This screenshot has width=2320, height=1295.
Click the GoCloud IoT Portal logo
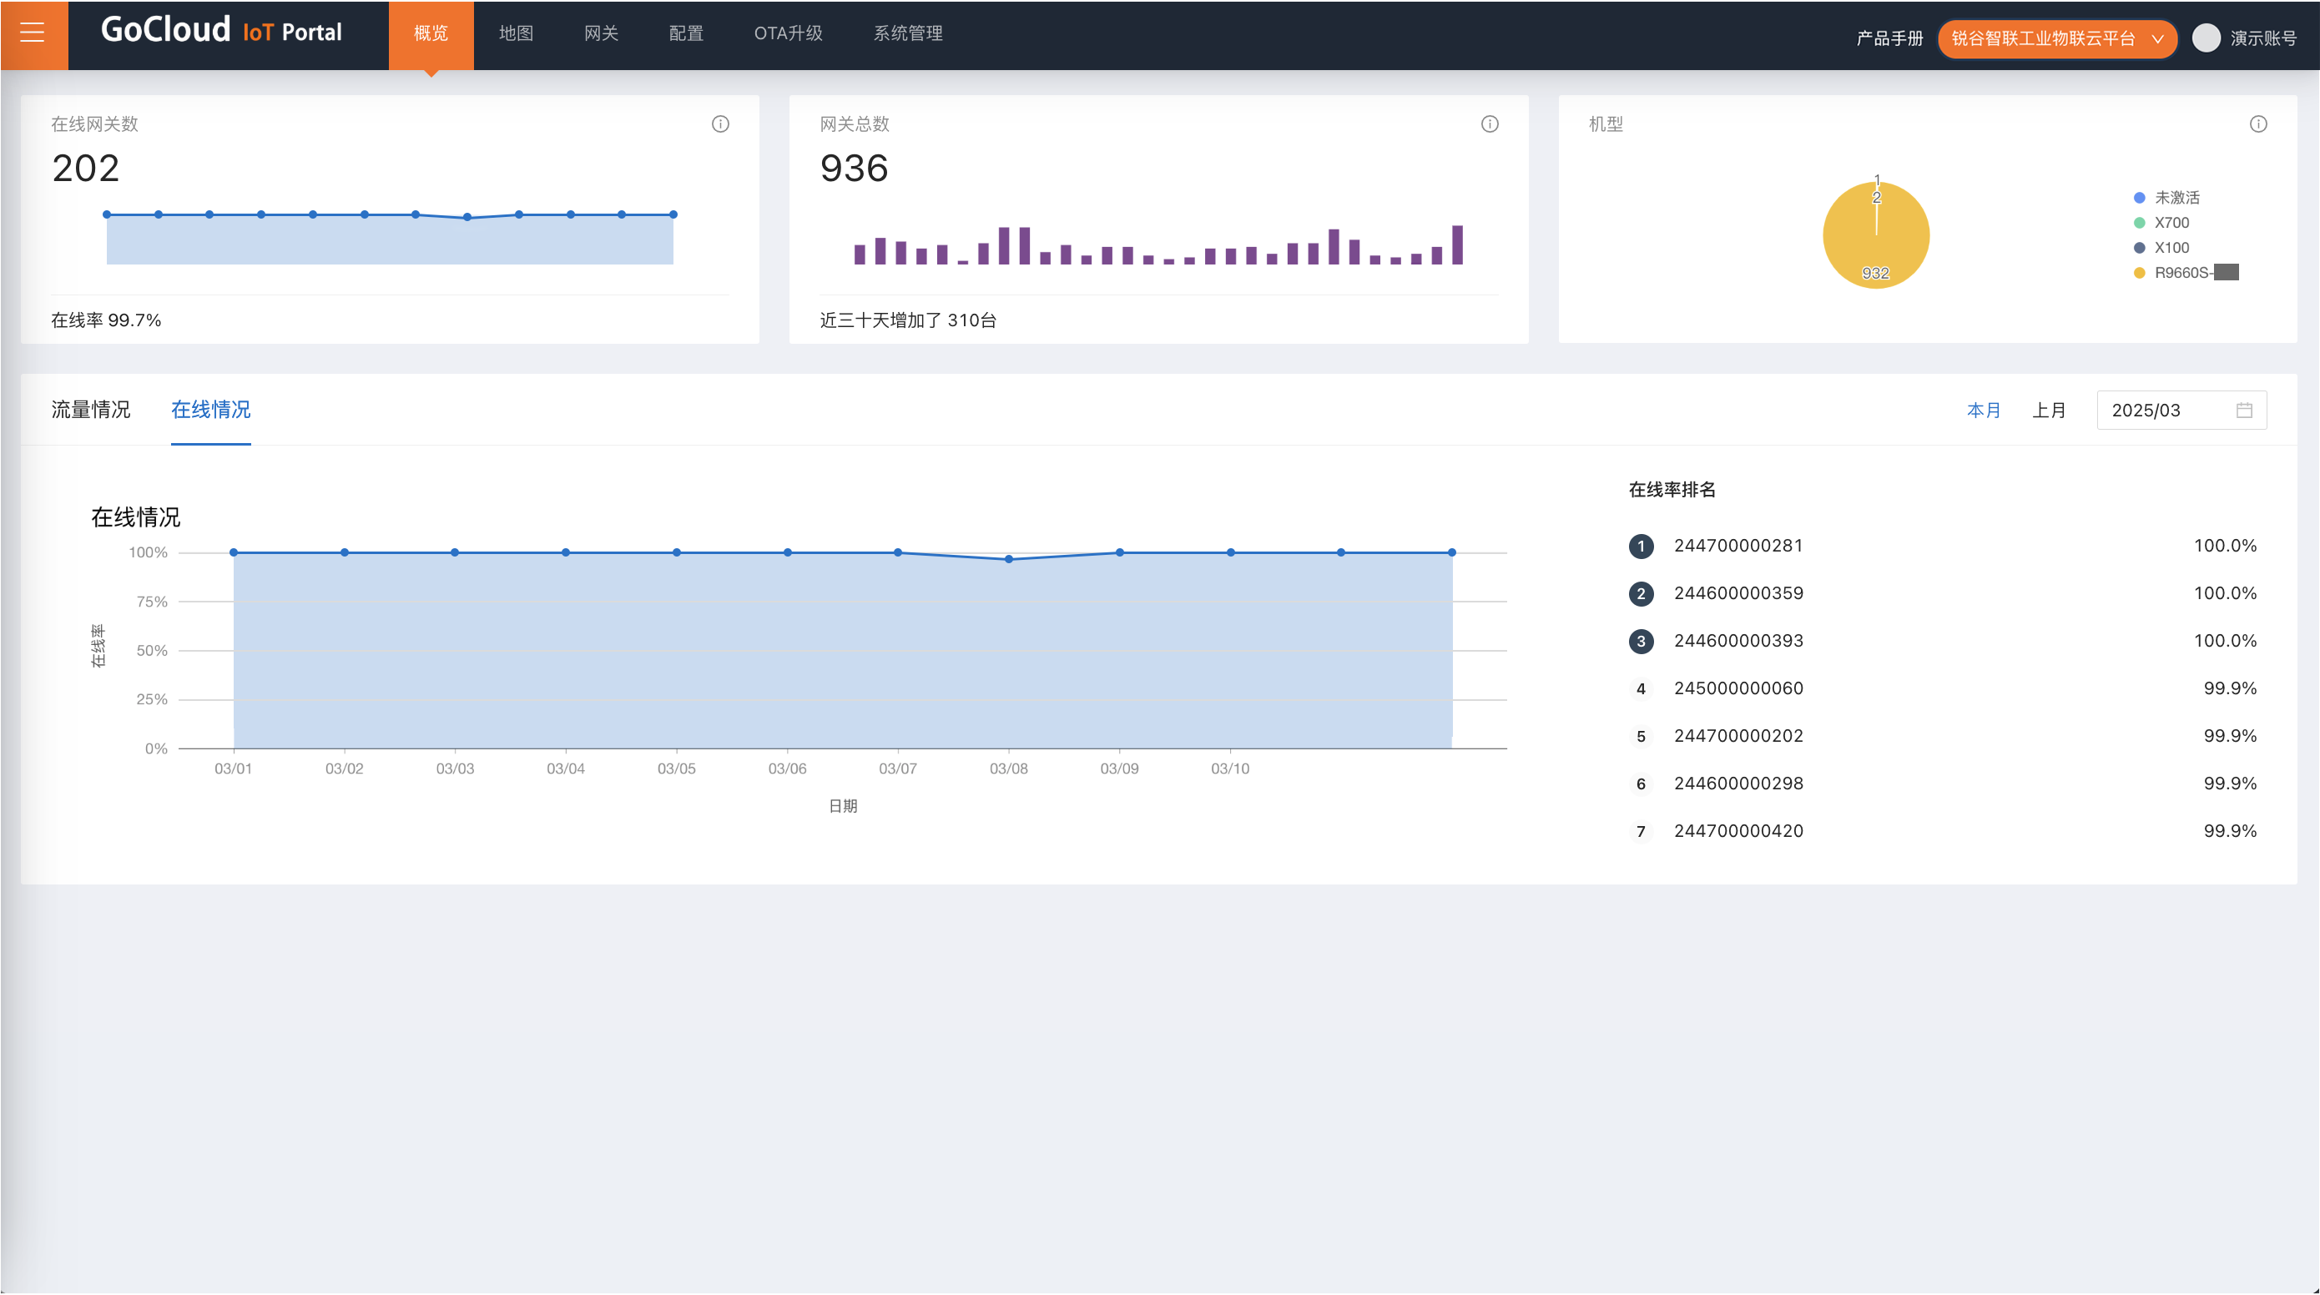point(221,33)
